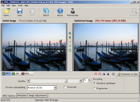This screenshot has height=102, width=140.
Task: Open the View menu
Action: click(x=14, y=6)
